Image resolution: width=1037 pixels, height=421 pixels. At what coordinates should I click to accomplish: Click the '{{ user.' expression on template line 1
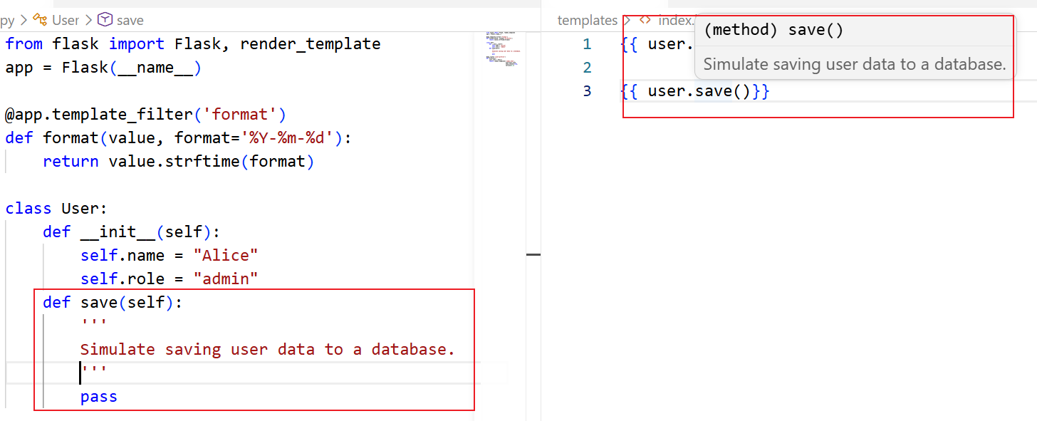coord(657,44)
